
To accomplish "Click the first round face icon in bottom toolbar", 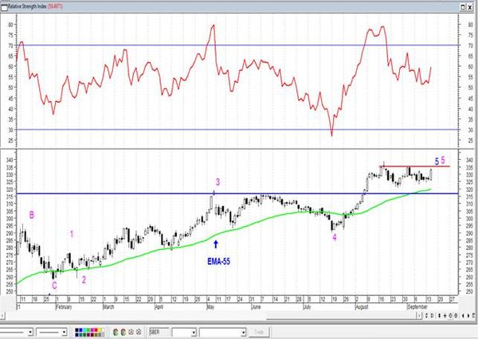I will (116, 332).
